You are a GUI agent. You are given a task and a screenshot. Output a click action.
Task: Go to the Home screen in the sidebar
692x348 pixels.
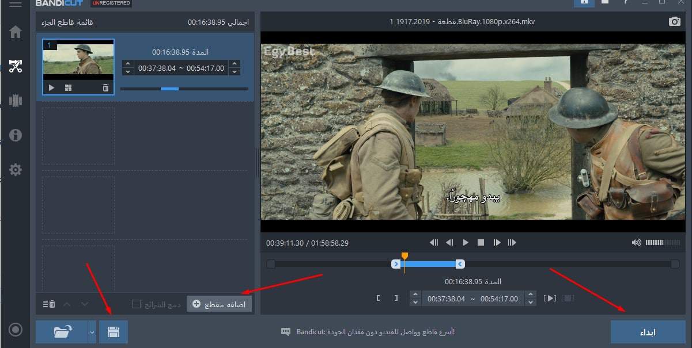point(16,32)
